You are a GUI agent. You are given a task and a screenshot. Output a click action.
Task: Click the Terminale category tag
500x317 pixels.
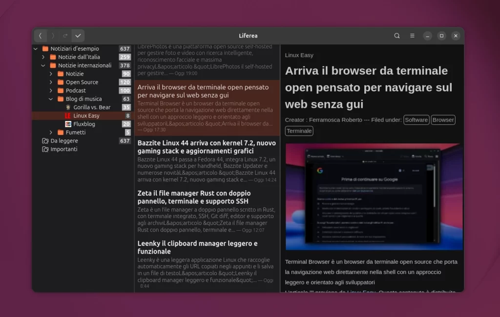click(299, 131)
